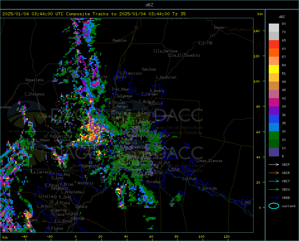The height and width of the screenshot is (241, 299).
Task: Click the Clla.SanJose map label
Action: (x=165, y=51)
